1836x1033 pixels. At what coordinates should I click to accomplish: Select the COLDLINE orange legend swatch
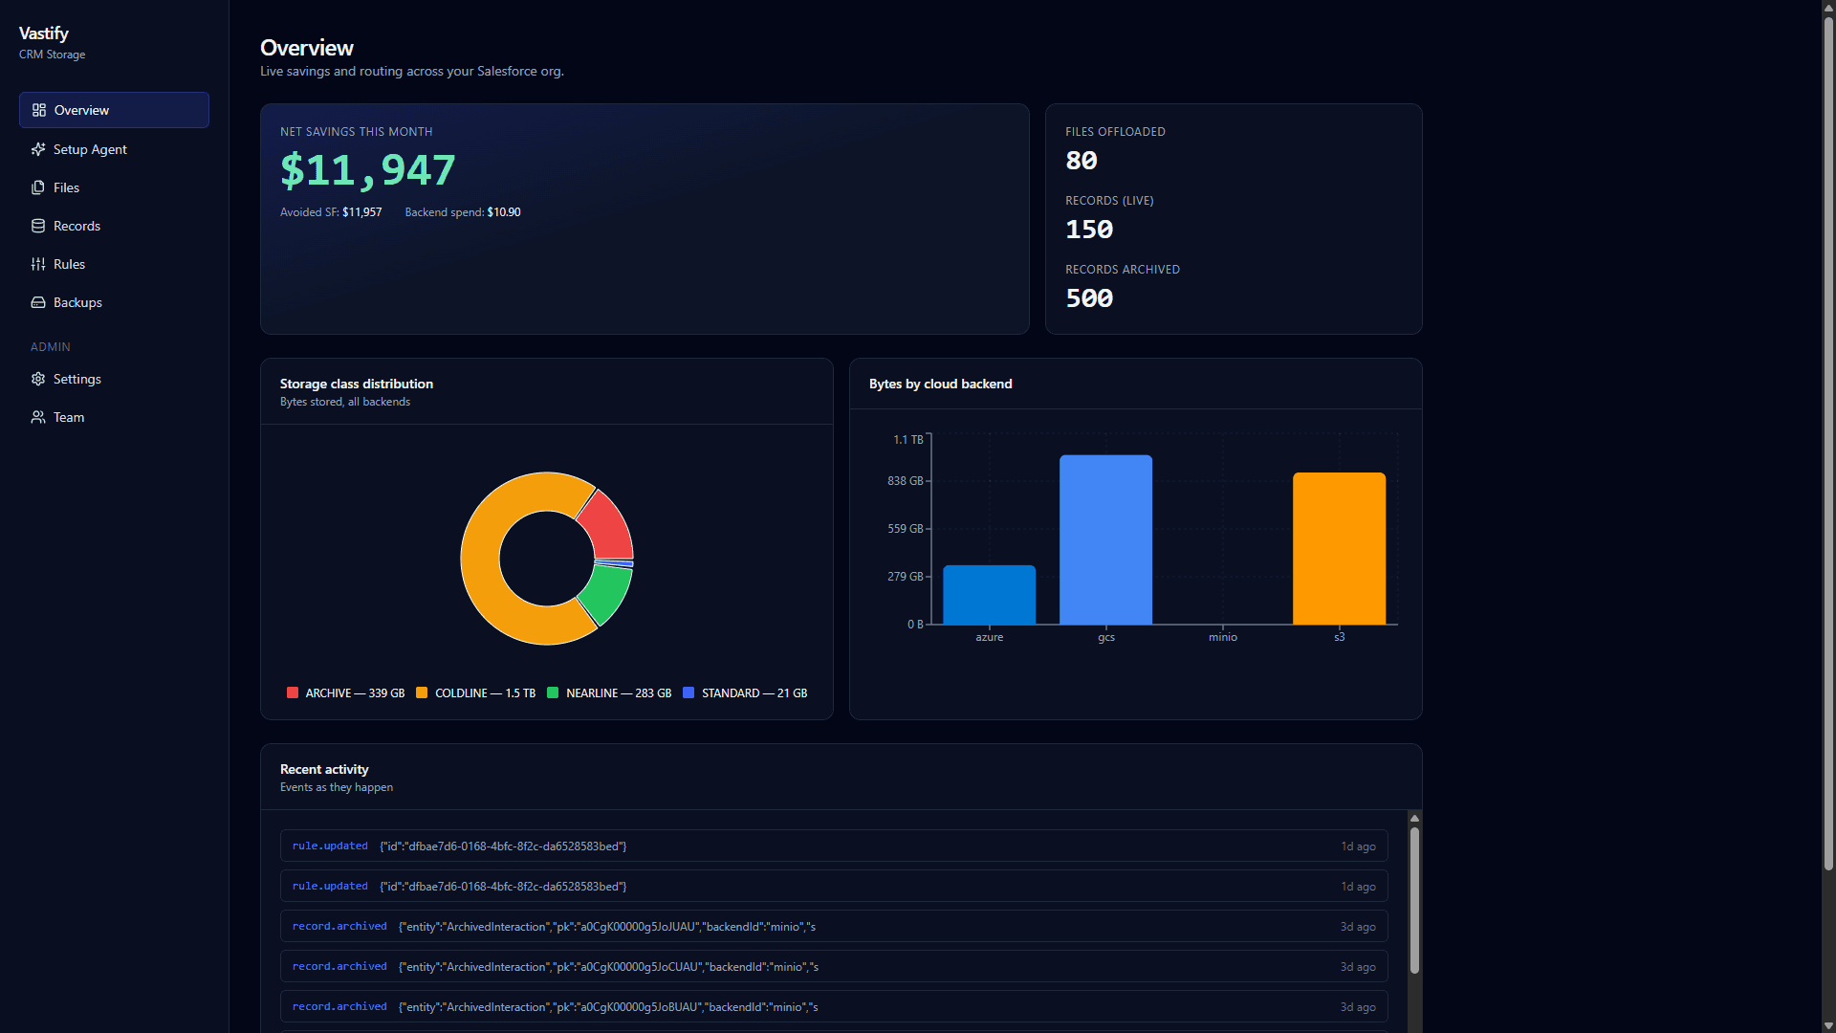pos(422,692)
